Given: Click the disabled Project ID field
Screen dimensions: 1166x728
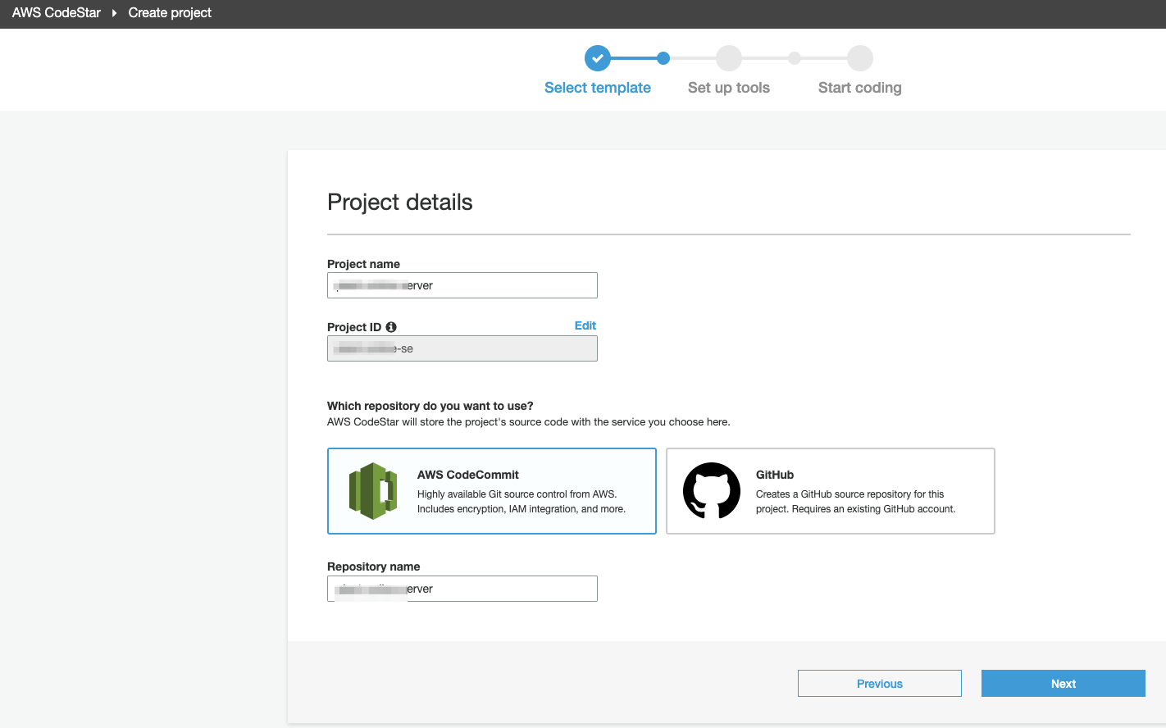Looking at the screenshot, I should (462, 348).
